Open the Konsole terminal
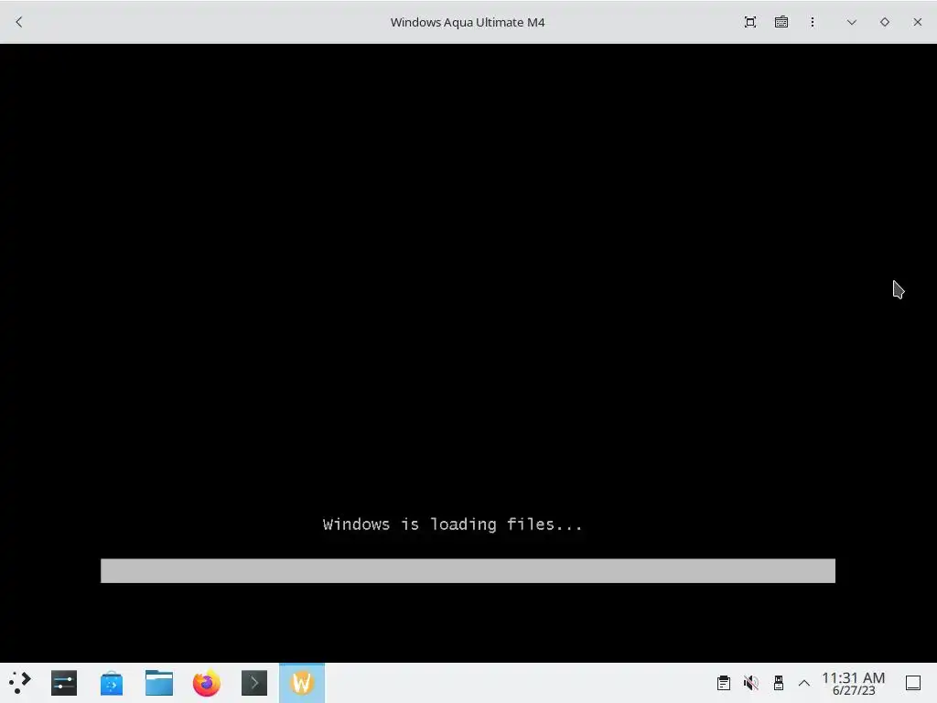This screenshot has height=703, width=937. (254, 683)
